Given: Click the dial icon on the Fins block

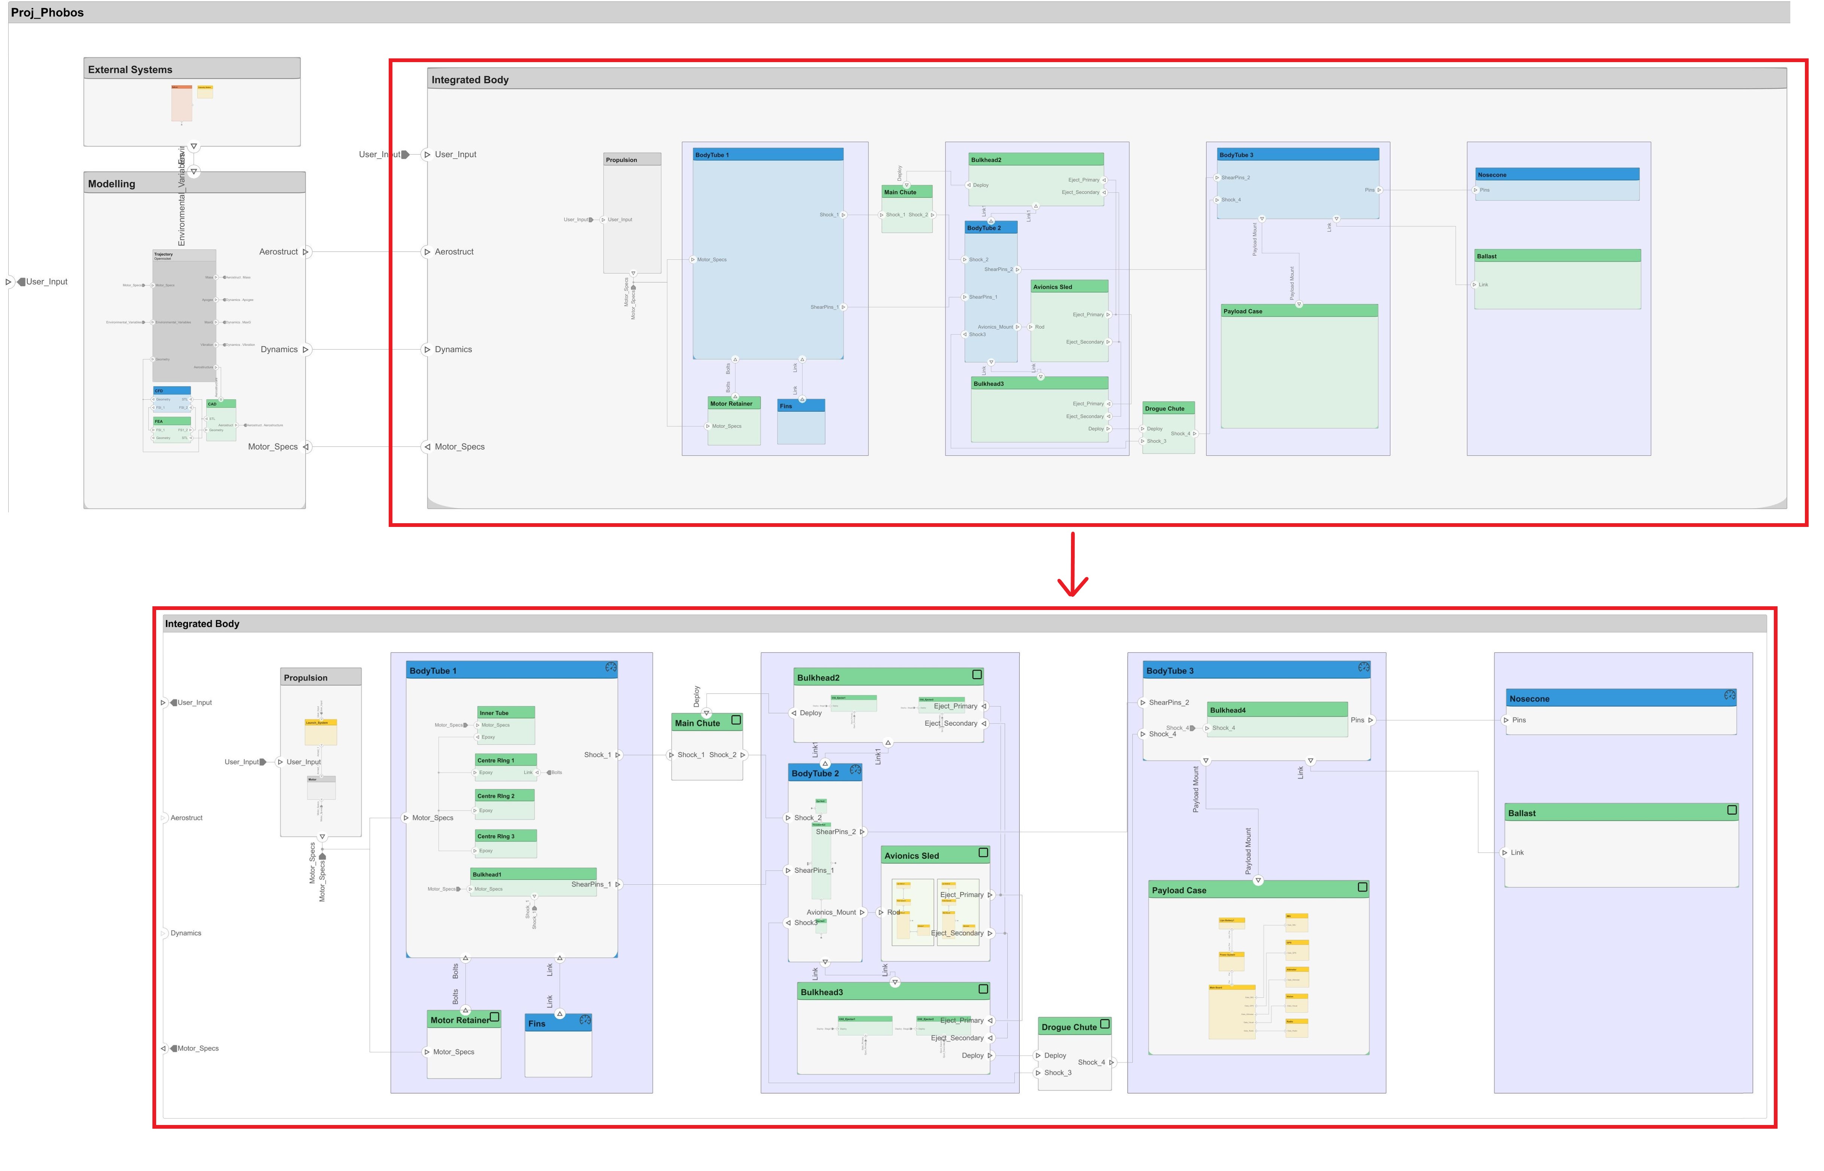Looking at the screenshot, I should [585, 1020].
